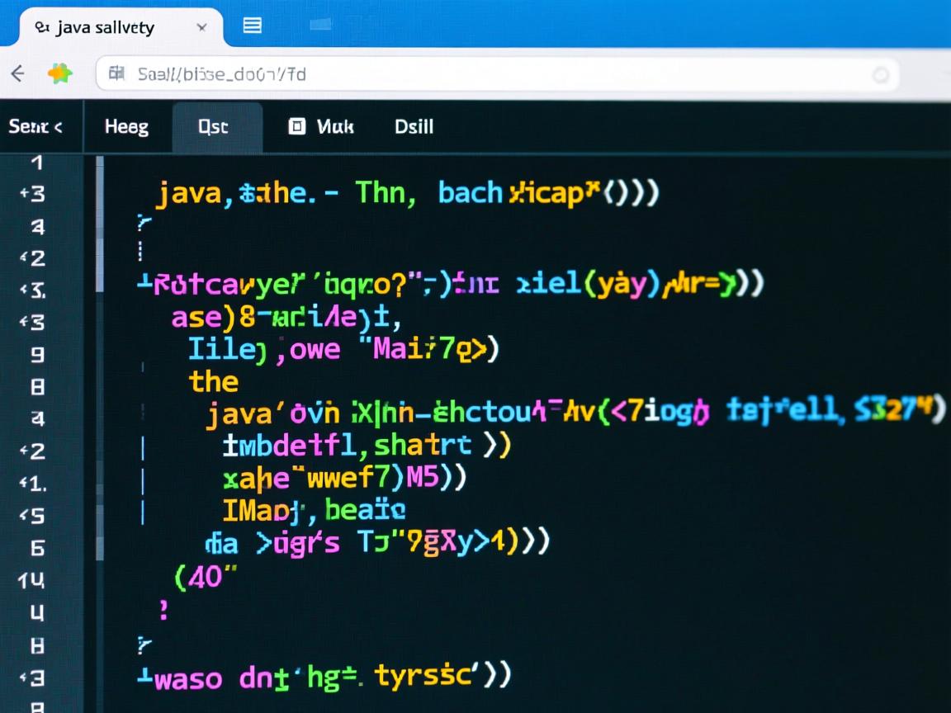Click line number 14 in the gutter
This screenshot has width=951, height=713.
click(x=31, y=580)
